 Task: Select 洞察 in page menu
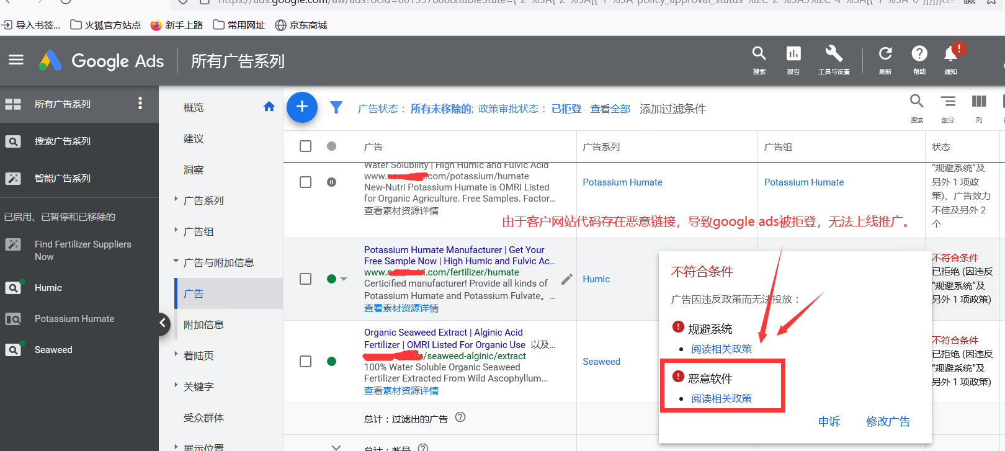click(194, 169)
